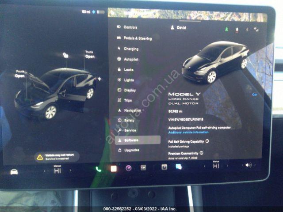
Task: Tap the passenger side HI temperature
Action: pyautogui.click(x=216, y=165)
